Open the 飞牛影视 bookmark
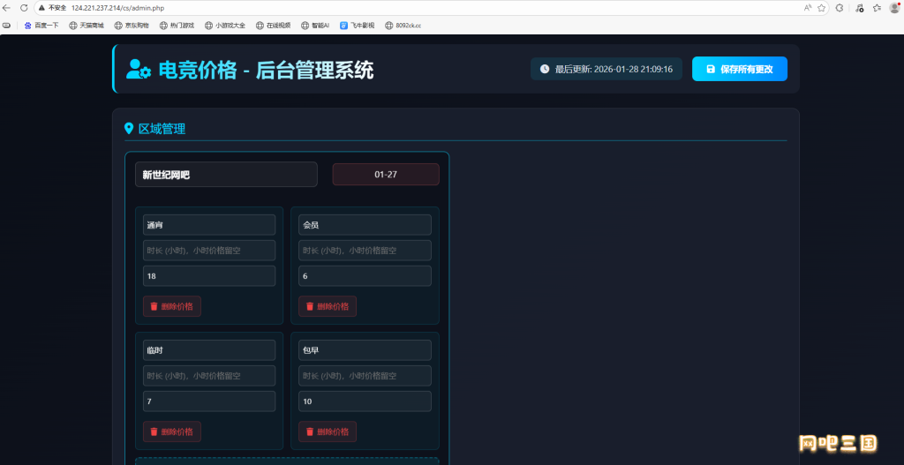904x465 pixels. click(x=357, y=26)
